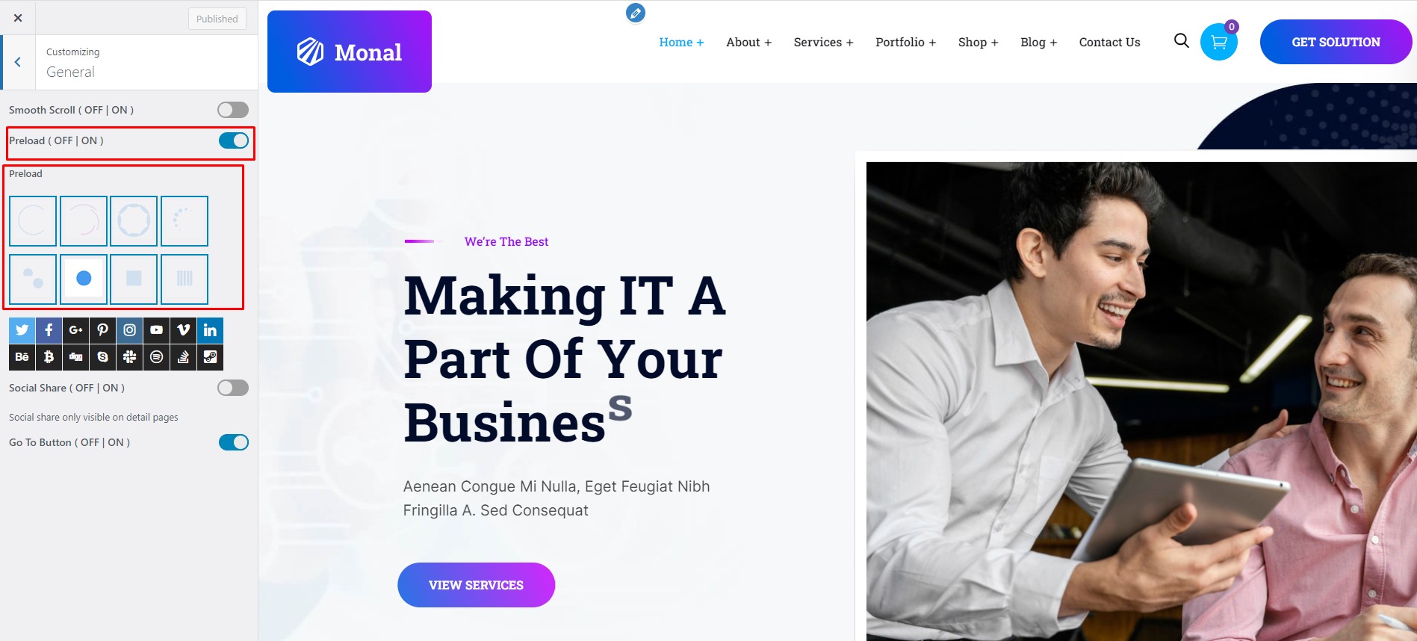
Task: Click the LinkedIn social icon
Action: [210, 330]
